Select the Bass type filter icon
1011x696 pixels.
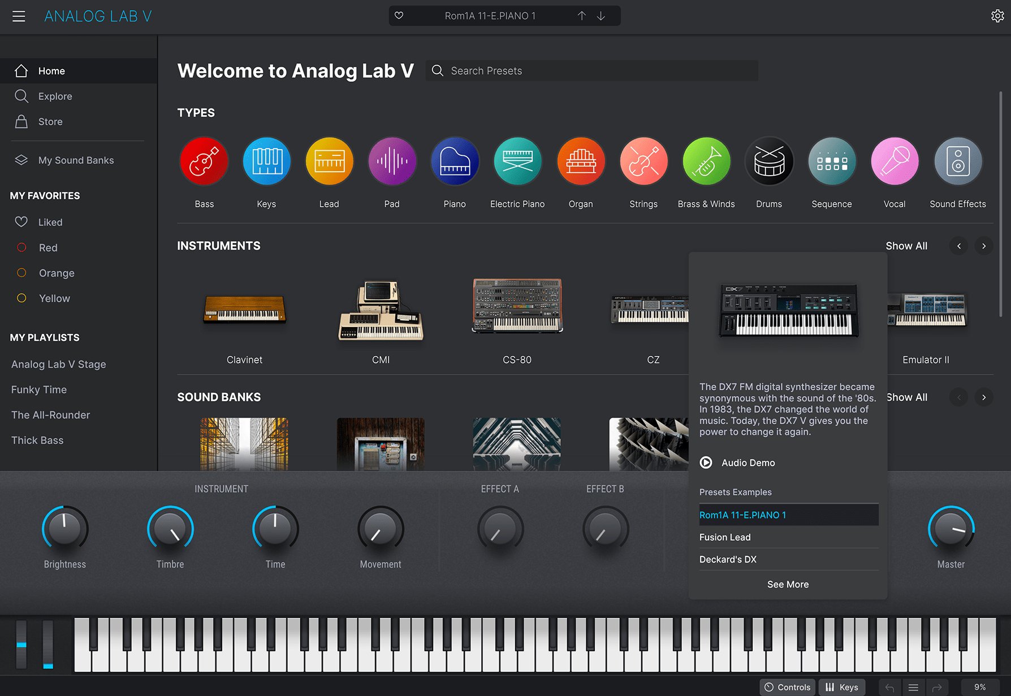pyautogui.click(x=204, y=160)
